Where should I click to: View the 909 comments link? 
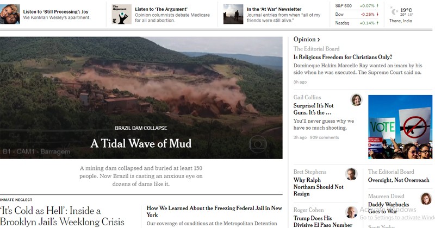pos(324,137)
